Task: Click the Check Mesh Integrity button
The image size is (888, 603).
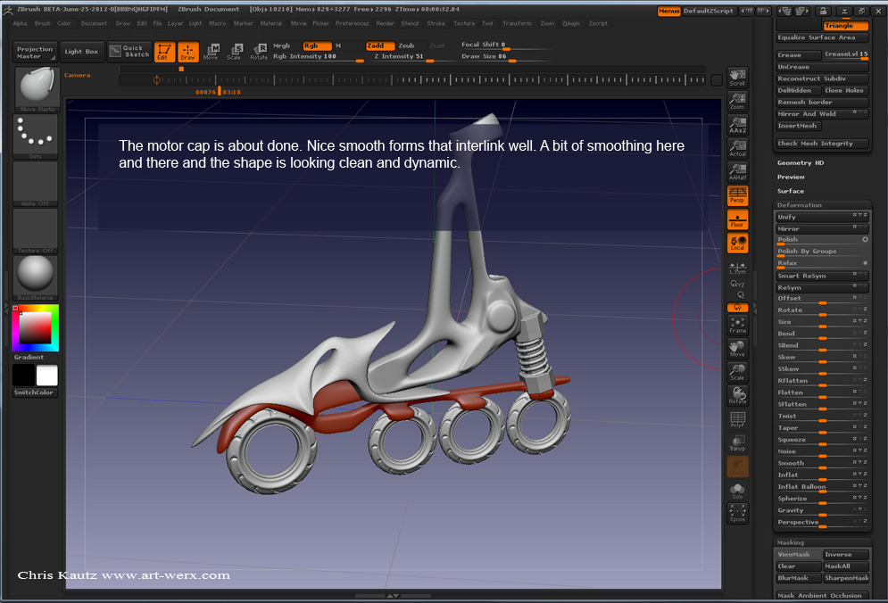Action: tap(822, 144)
